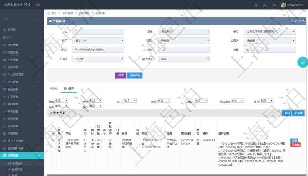Switch to the 子服务 tab

[54, 89]
